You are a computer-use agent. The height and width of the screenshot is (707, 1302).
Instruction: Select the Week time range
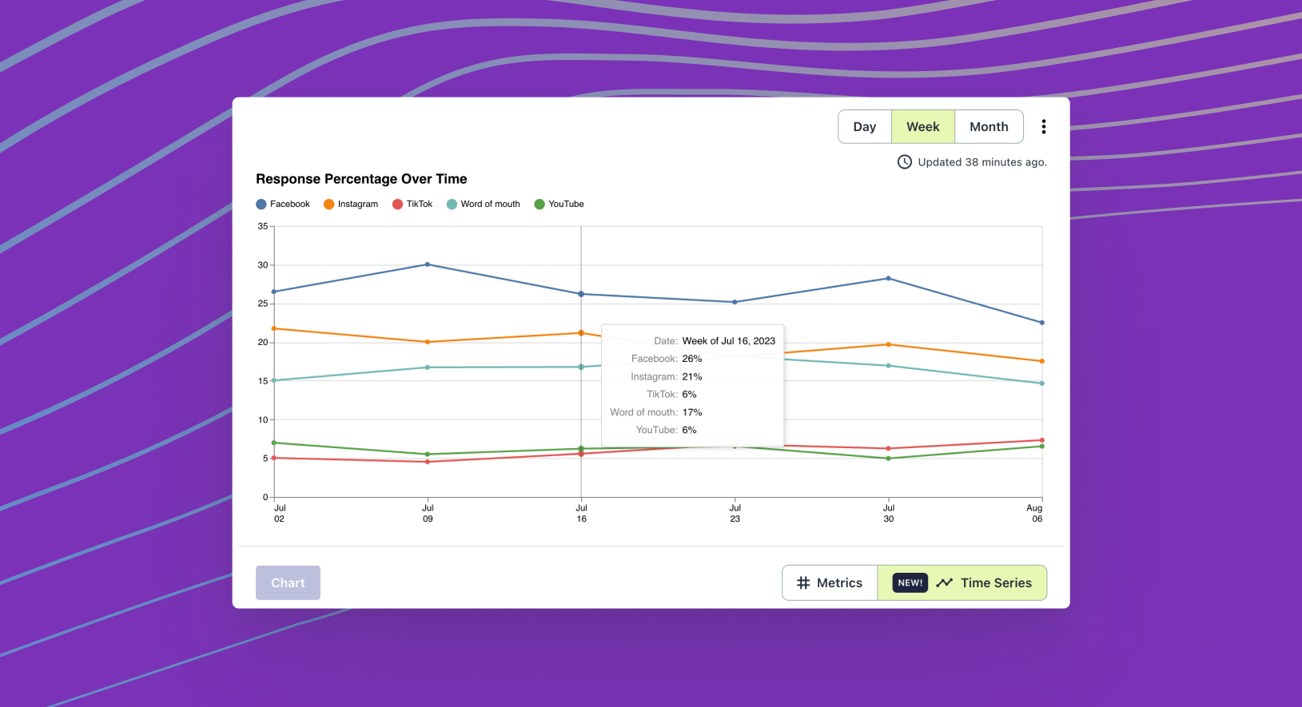pos(922,127)
